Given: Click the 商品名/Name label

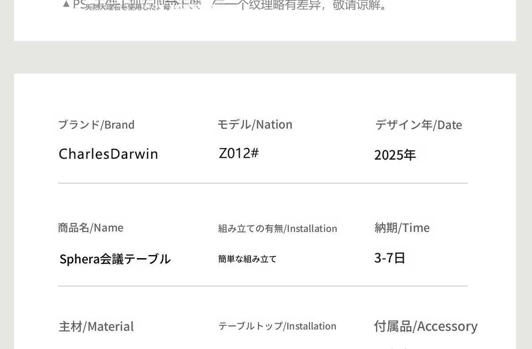Looking at the screenshot, I should tap(90, 227).
